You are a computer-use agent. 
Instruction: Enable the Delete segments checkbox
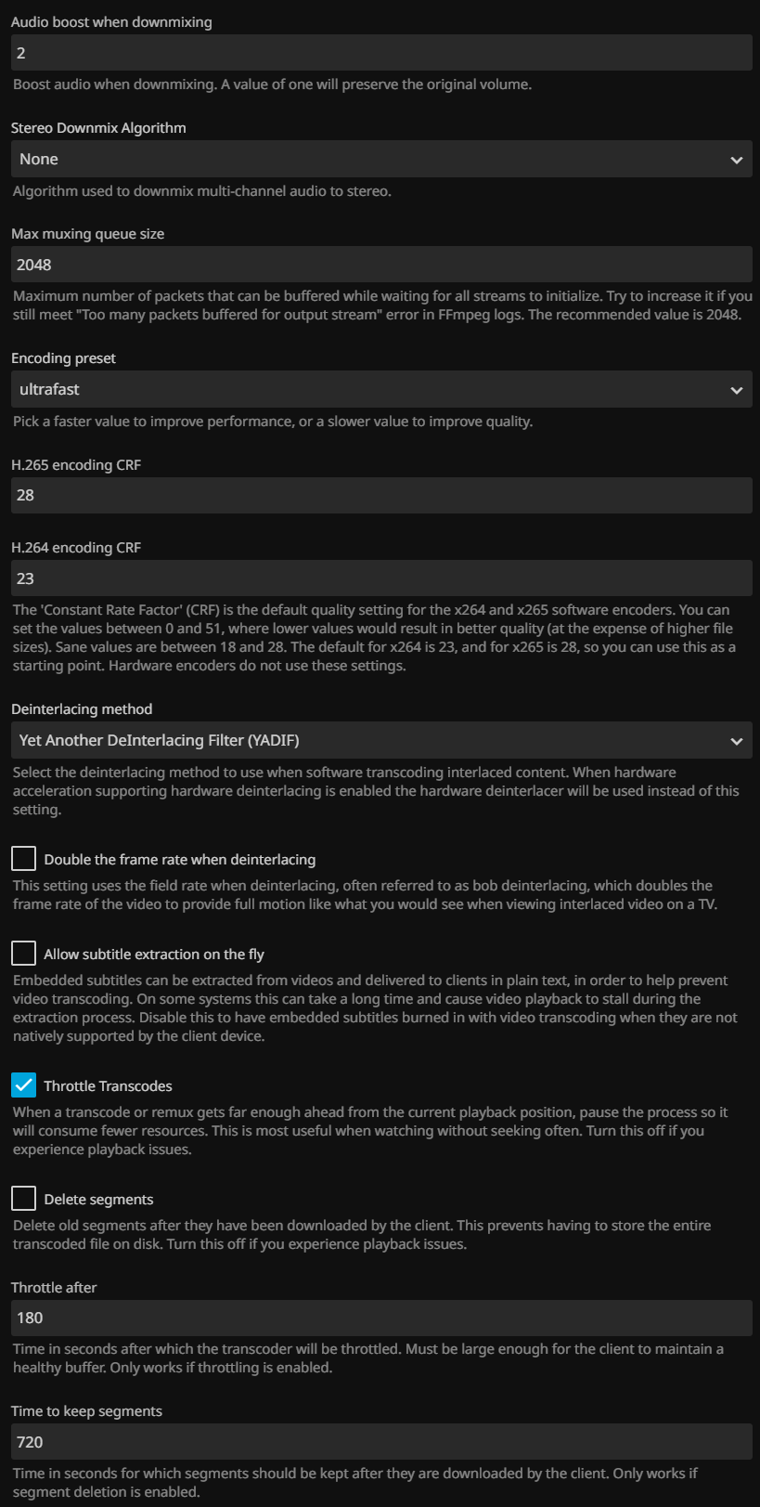coord(24,1198)
